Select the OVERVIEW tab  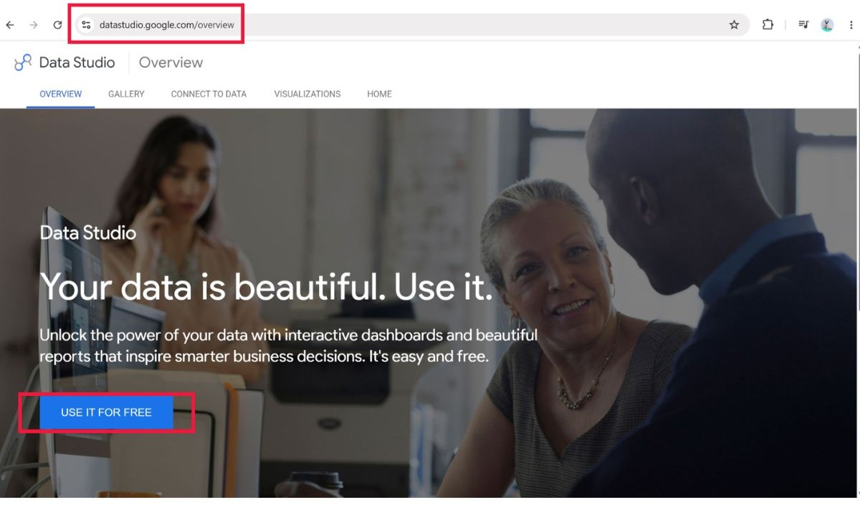(x=61, y=94)
